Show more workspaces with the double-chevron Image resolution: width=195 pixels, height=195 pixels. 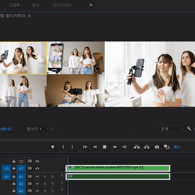(91, 5)
